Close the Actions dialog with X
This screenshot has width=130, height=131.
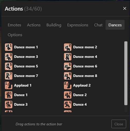[x=125, y=9]
